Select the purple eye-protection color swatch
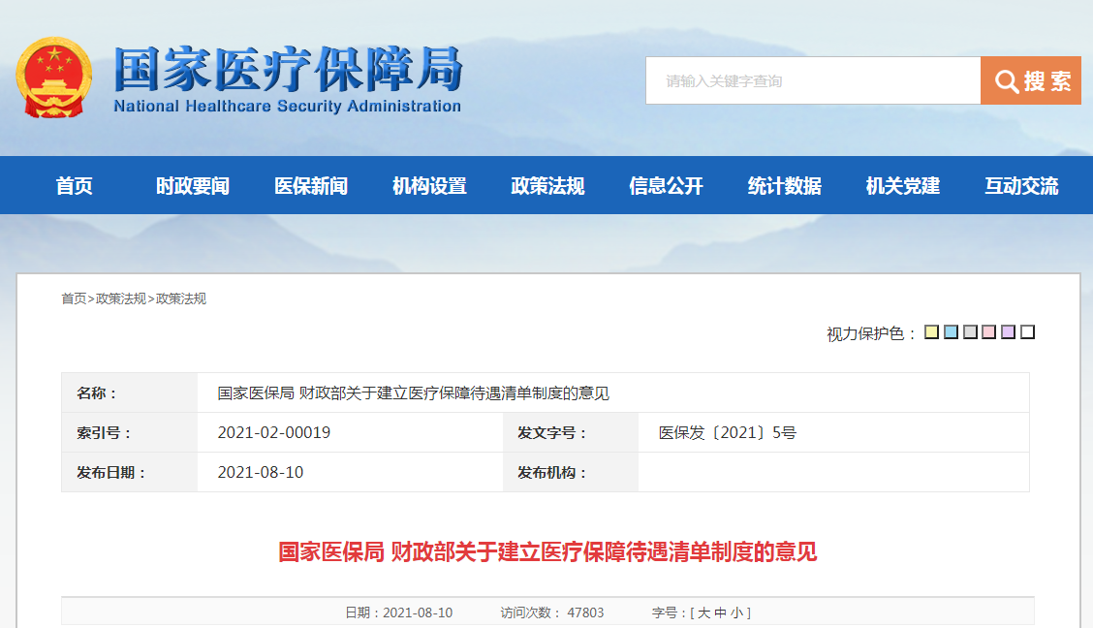Screen dimensions: 1093x628 pyautogui.click(x=1008, y=331)
